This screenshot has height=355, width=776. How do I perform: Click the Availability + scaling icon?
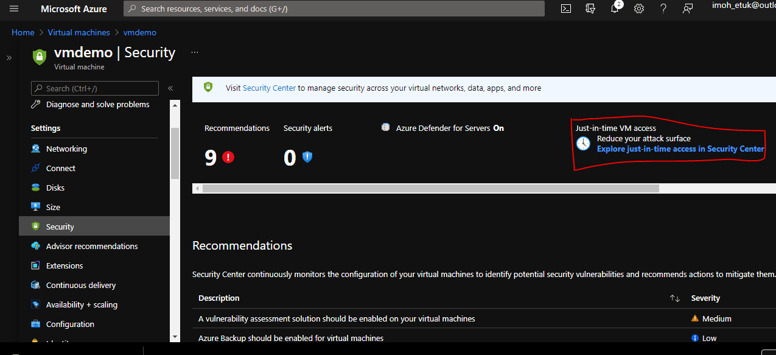[x=36, y=304]
